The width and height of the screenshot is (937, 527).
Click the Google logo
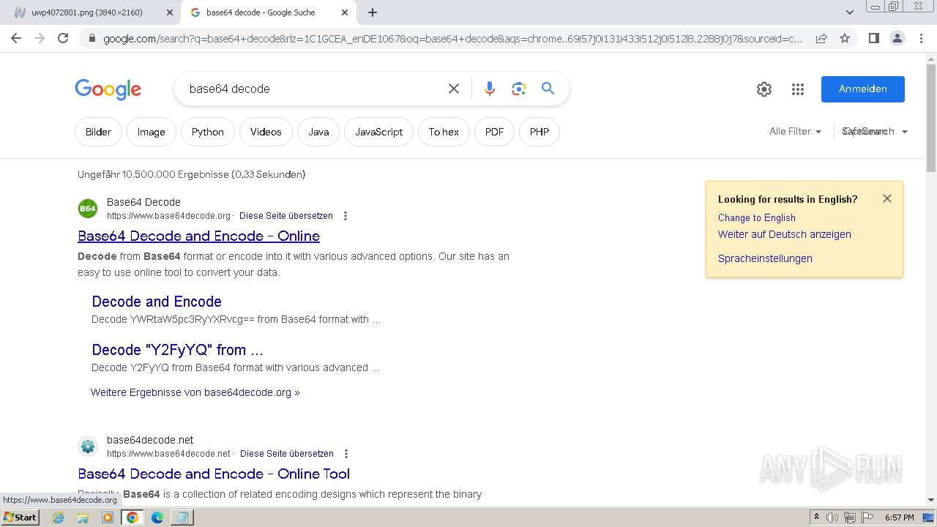[108, 89]
